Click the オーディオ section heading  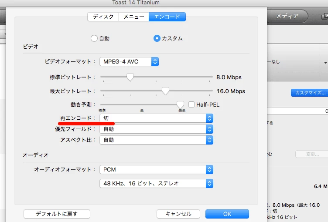tap(36, 155)
